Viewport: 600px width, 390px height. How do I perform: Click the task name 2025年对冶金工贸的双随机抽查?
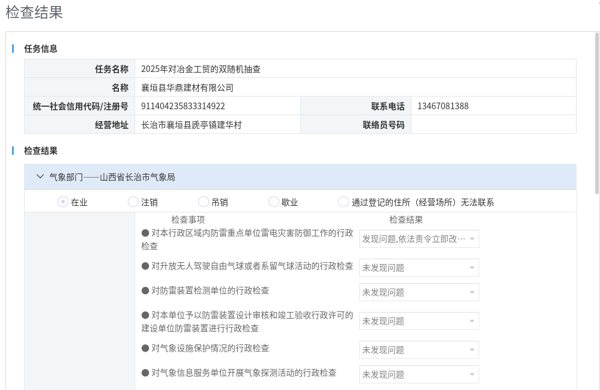[201, 69]
